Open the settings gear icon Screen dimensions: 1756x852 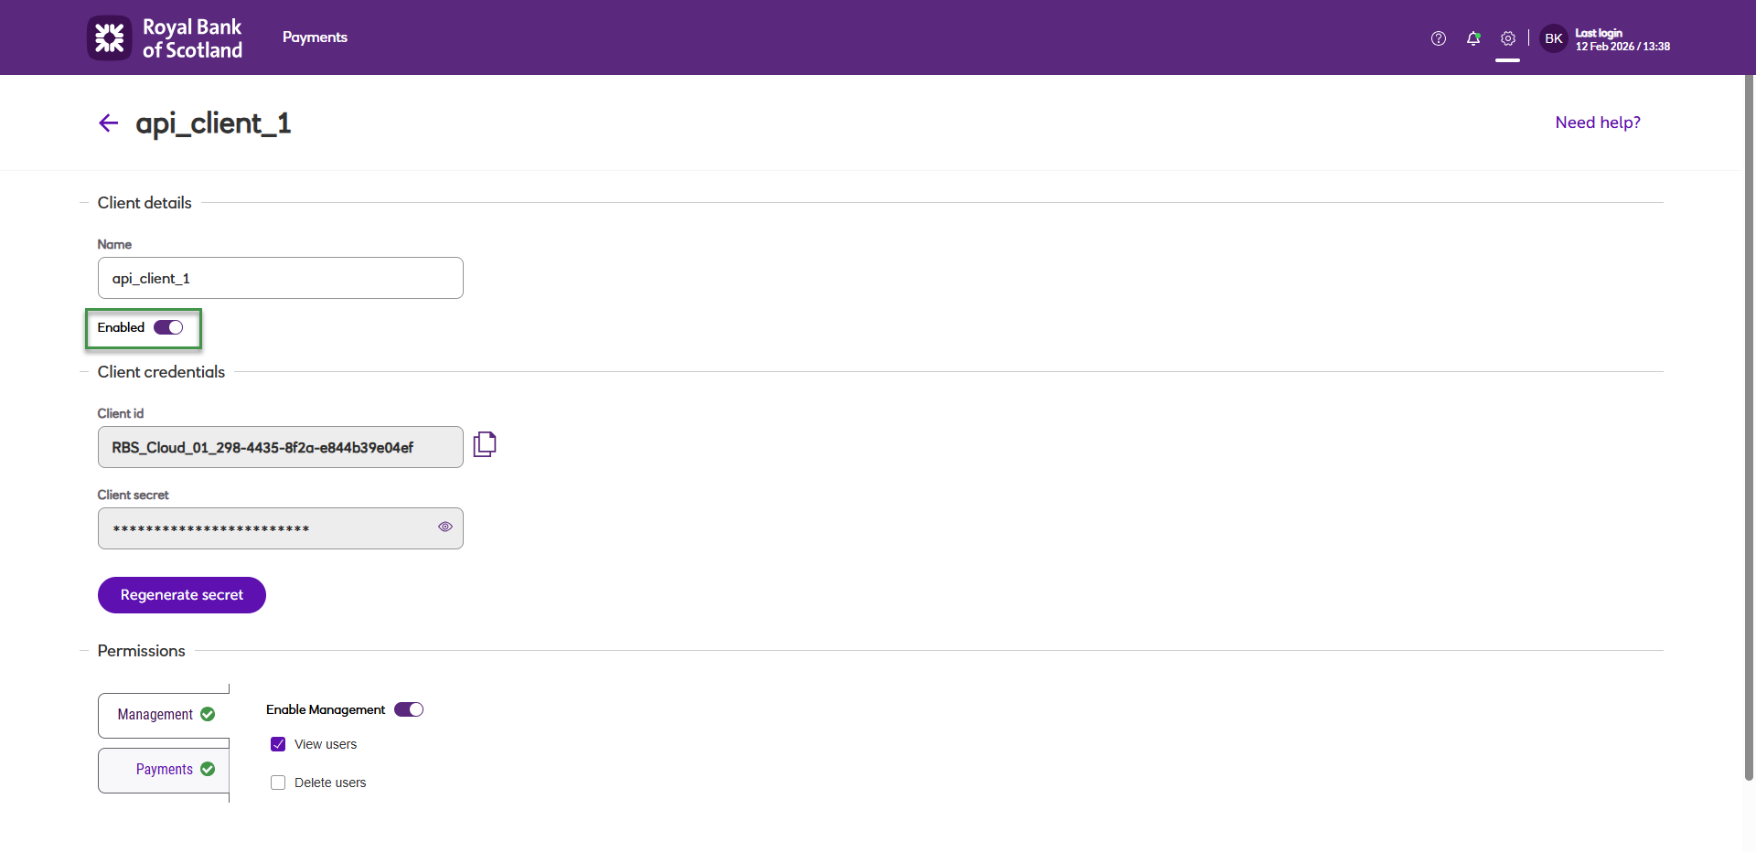pyautogui.click(x=1508, y=38)
